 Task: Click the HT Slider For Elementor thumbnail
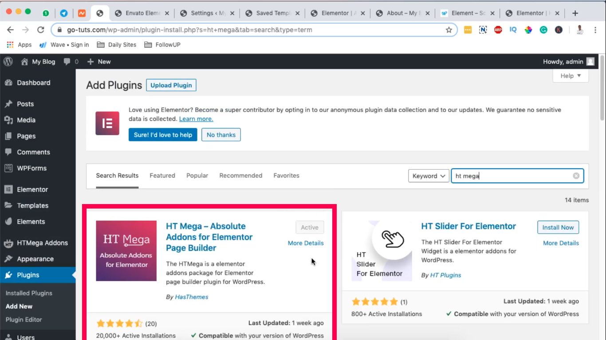point(382,251)
